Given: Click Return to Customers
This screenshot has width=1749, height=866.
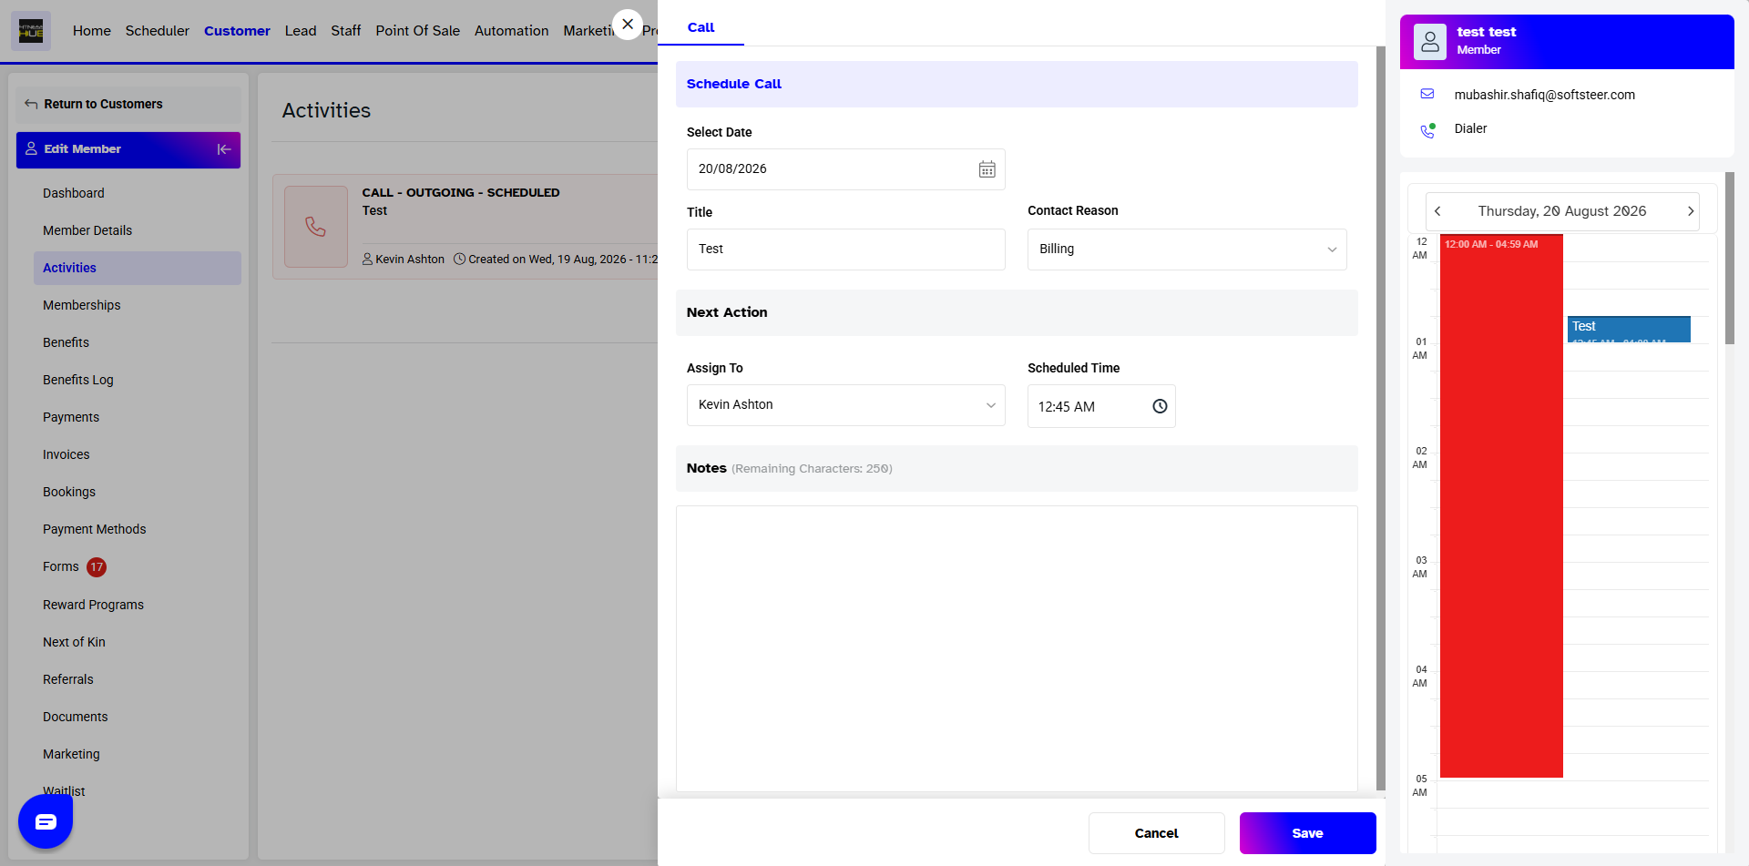Looking at the screenshot, I should click(x=103, y=104).
